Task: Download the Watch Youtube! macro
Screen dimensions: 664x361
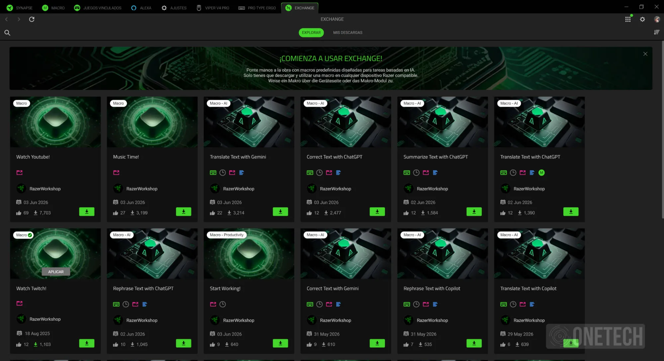Action: pyautogui.click(x=87, y=212)
